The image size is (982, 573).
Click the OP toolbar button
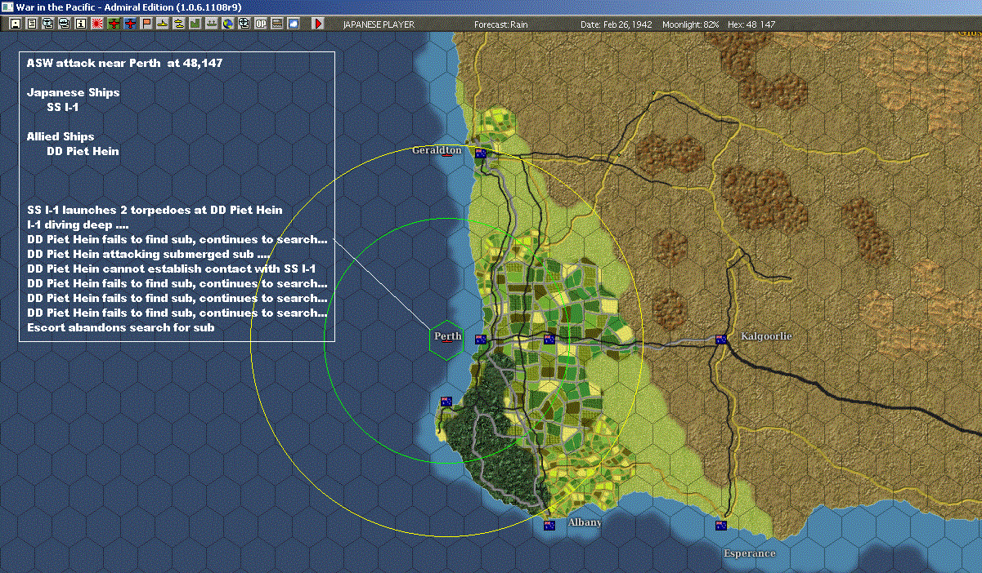pyautogui.click(x=260, y=24)
